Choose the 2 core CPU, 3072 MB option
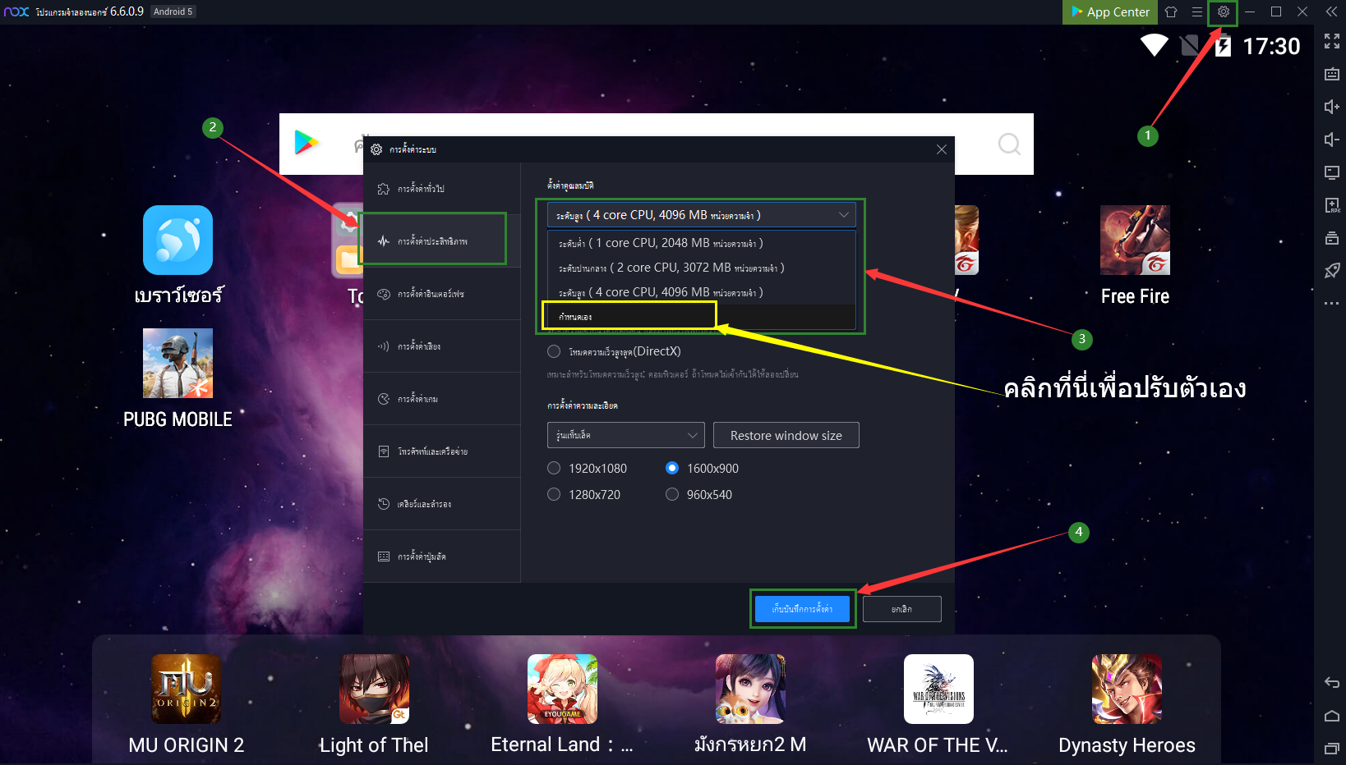1346x765 pixels. (671, 268)
